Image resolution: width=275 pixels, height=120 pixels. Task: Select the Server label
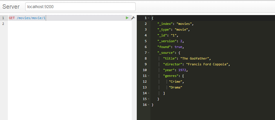pyautogui.click(x=11, y=7)
